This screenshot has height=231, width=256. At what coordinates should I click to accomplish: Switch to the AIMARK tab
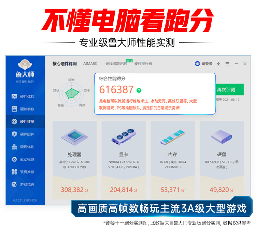point(90,63)
